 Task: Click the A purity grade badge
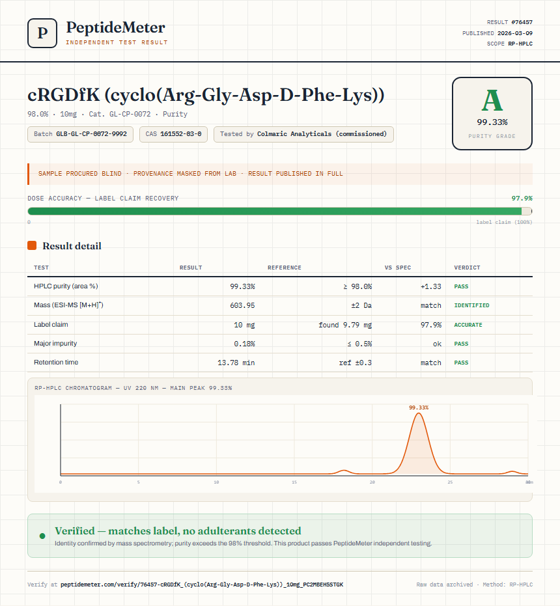click(492, 113)
